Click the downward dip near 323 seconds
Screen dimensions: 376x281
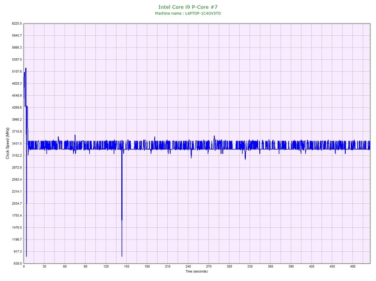pos(245,158)
